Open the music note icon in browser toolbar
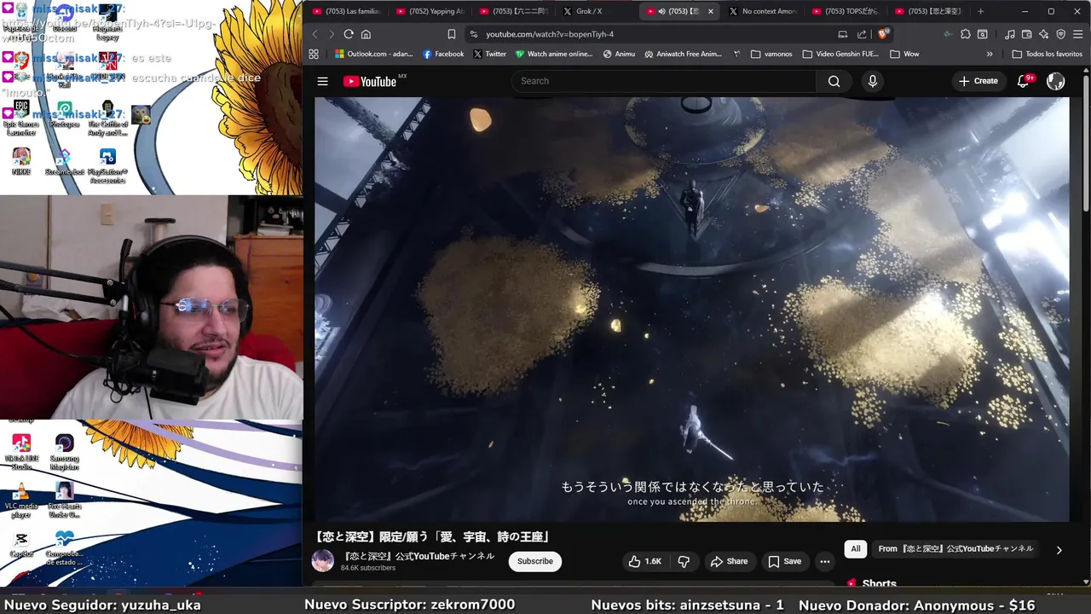Screen dimensions: 1091x614 [x=1010, y=34]
